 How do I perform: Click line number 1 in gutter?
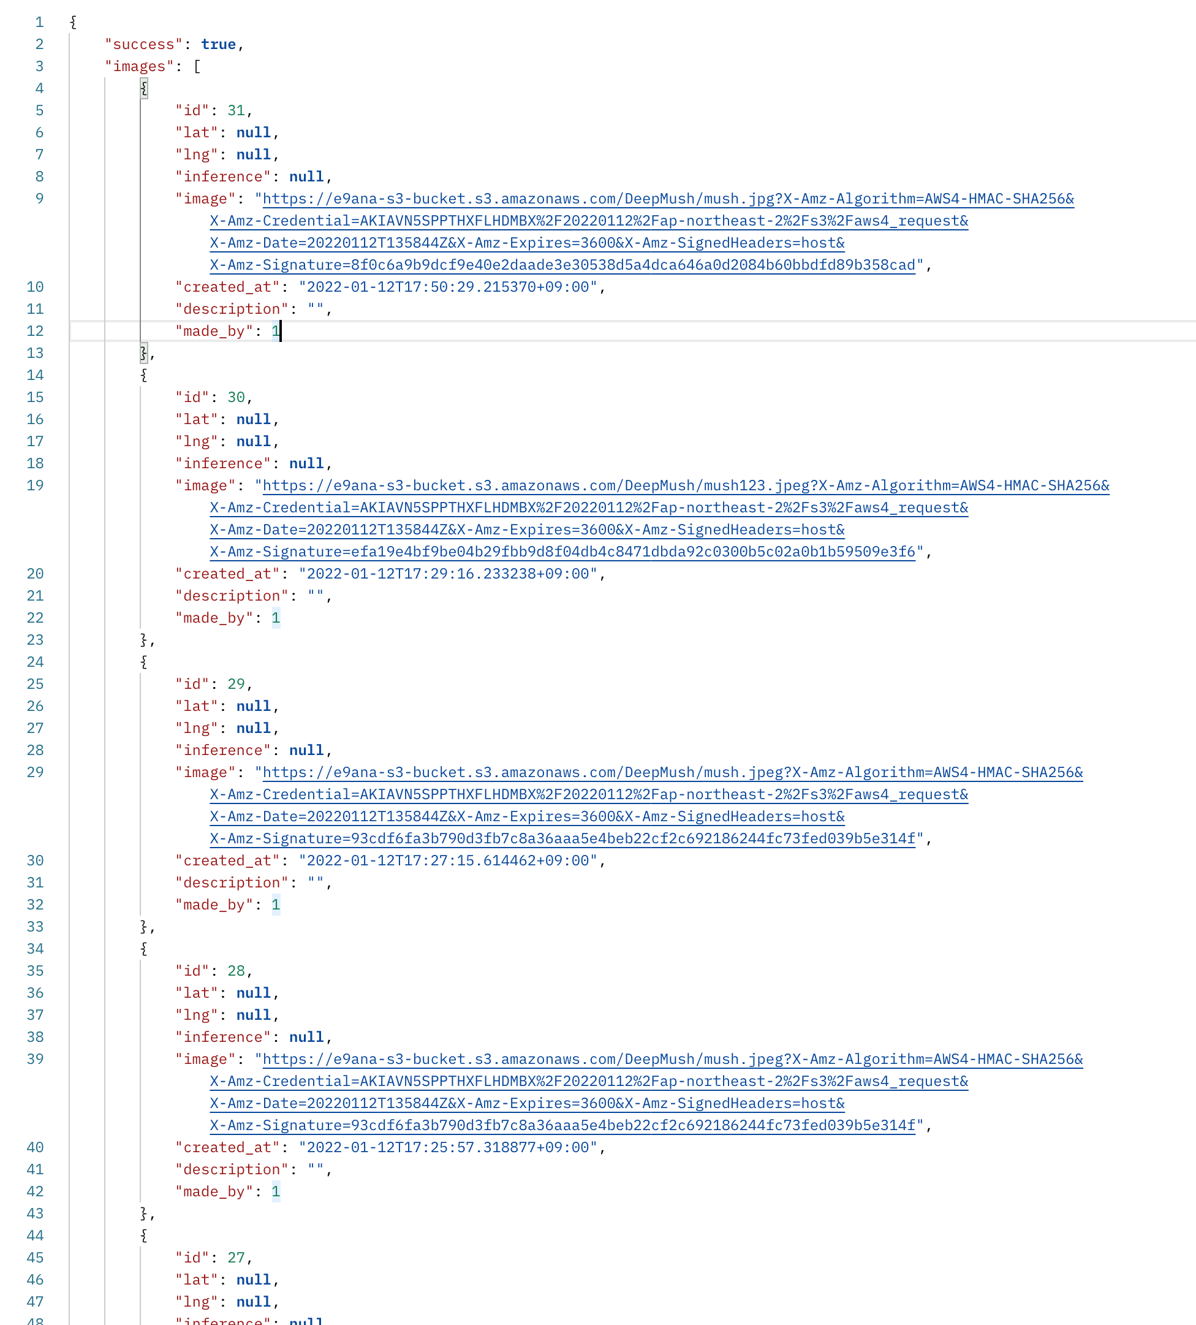(39, 22)
